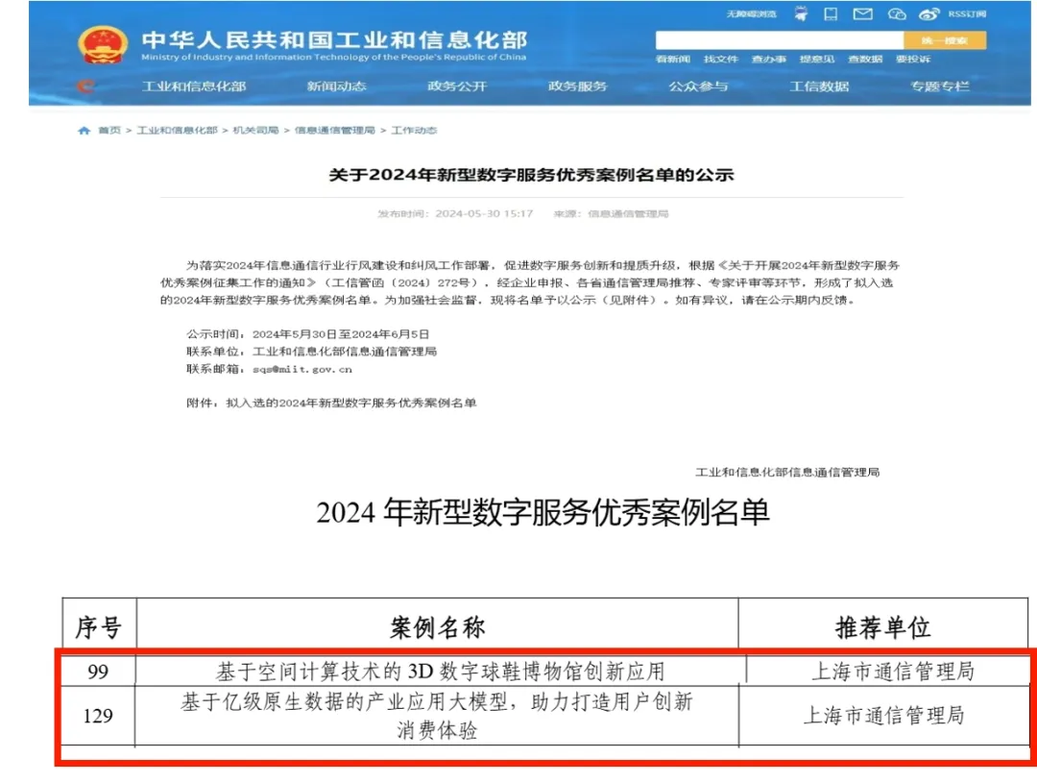Click into the site search input box
This screenshot has height=782, width=1037.
(x=780, y=40)
